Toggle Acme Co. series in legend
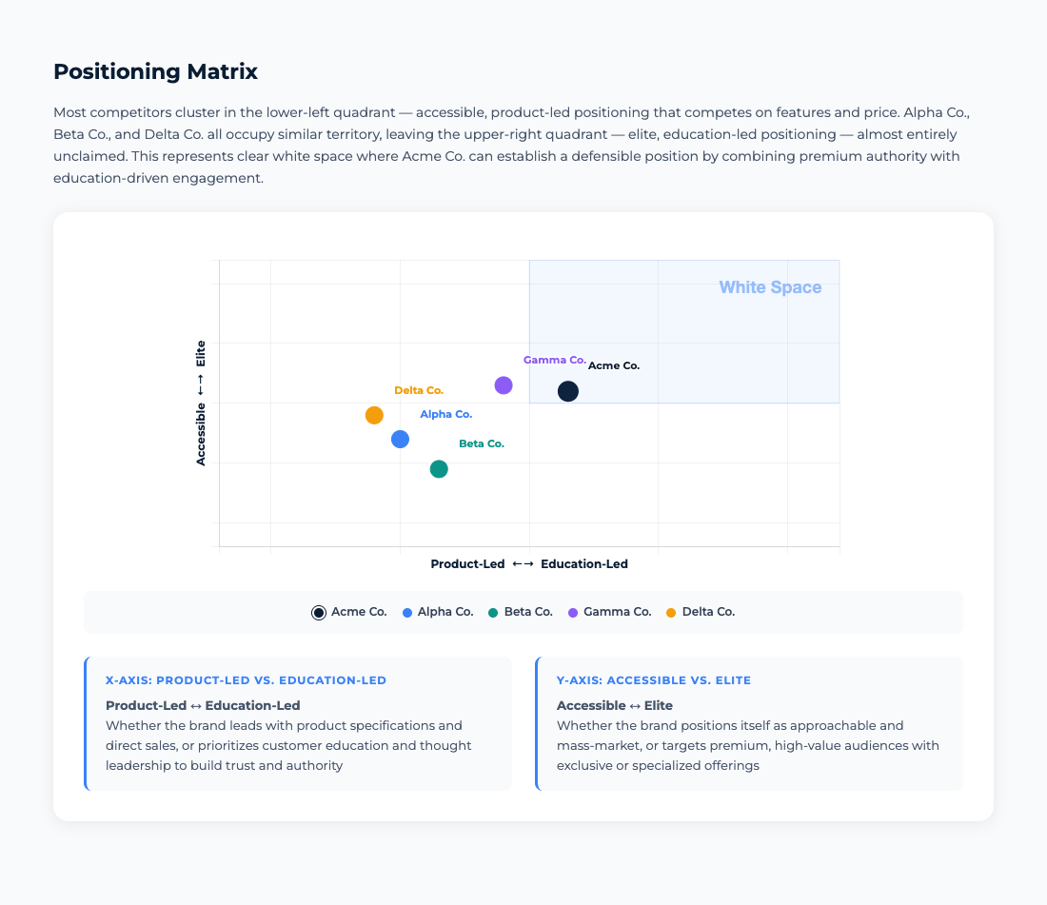Screen dimensions: 1047x905 [349, 612]
